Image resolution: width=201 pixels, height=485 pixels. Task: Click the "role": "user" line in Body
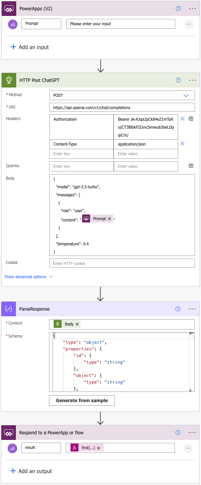pos(73,211)
